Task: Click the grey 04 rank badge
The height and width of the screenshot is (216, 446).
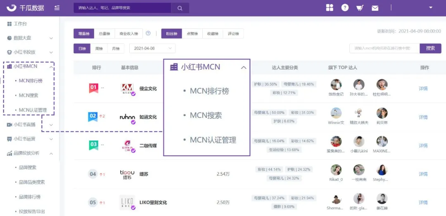Action: (x=93, y=174)
